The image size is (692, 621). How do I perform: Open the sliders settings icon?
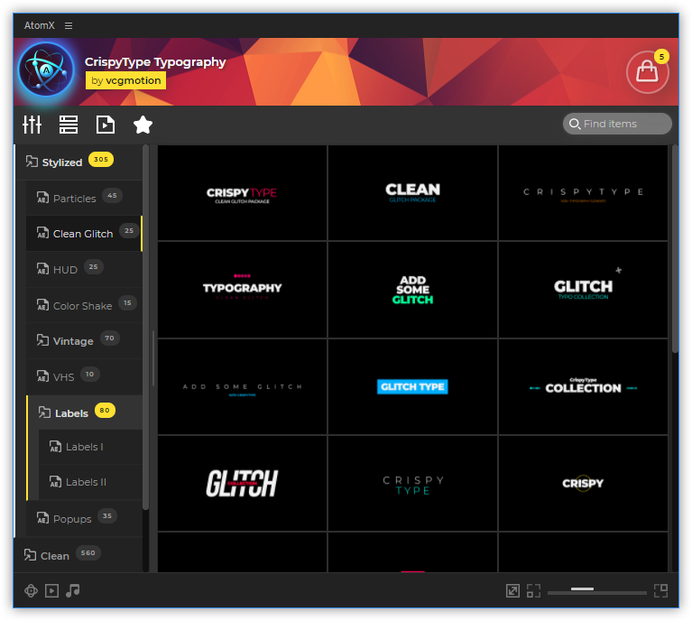pos(32,125)
